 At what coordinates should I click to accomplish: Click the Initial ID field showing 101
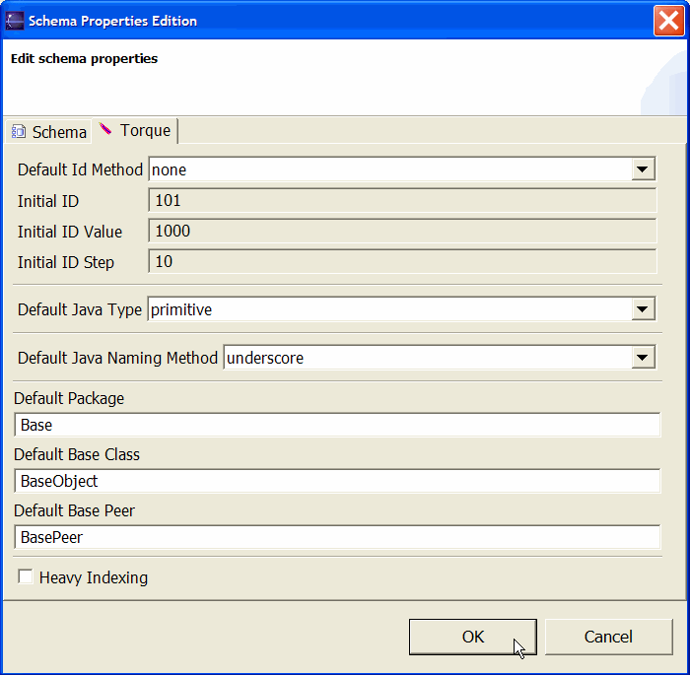(402, 201)
